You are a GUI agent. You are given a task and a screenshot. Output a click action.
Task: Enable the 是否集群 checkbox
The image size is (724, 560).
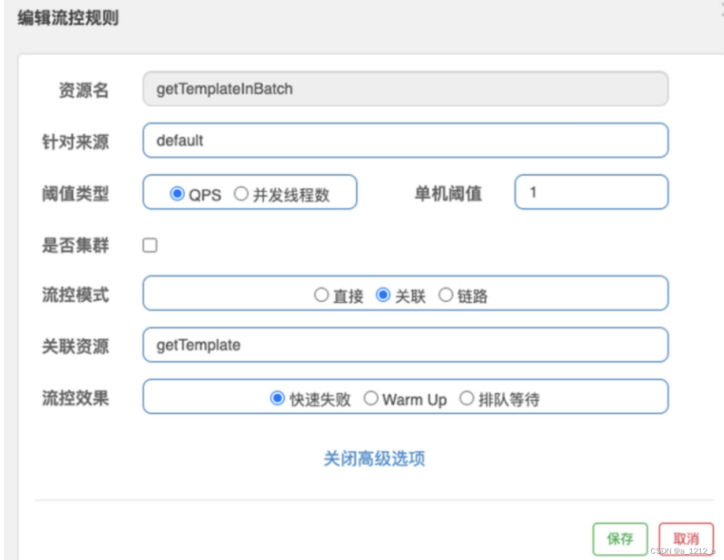[x=150, y=245]
